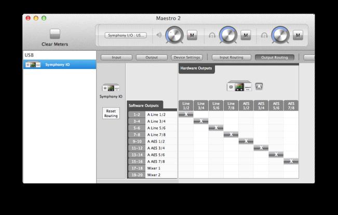Toggle routing X for A AES 7/8 to AES 7/8
Image resolution: width=338 pixels, height=215 pixels.
(x=291, y=161)
